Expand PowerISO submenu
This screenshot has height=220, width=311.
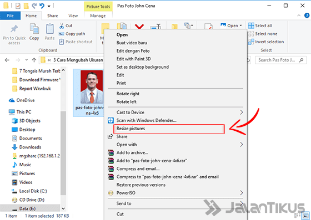coord(242,193)
